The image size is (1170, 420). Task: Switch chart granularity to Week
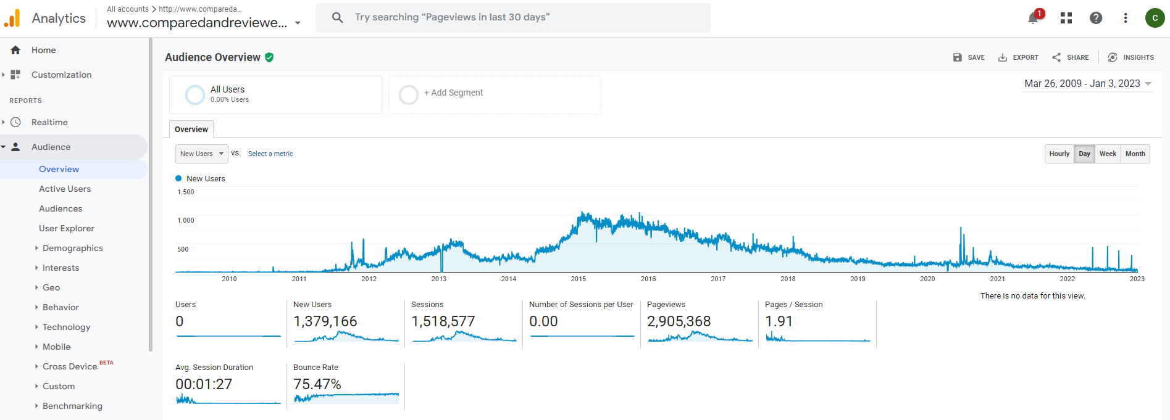pos(1108,154)
